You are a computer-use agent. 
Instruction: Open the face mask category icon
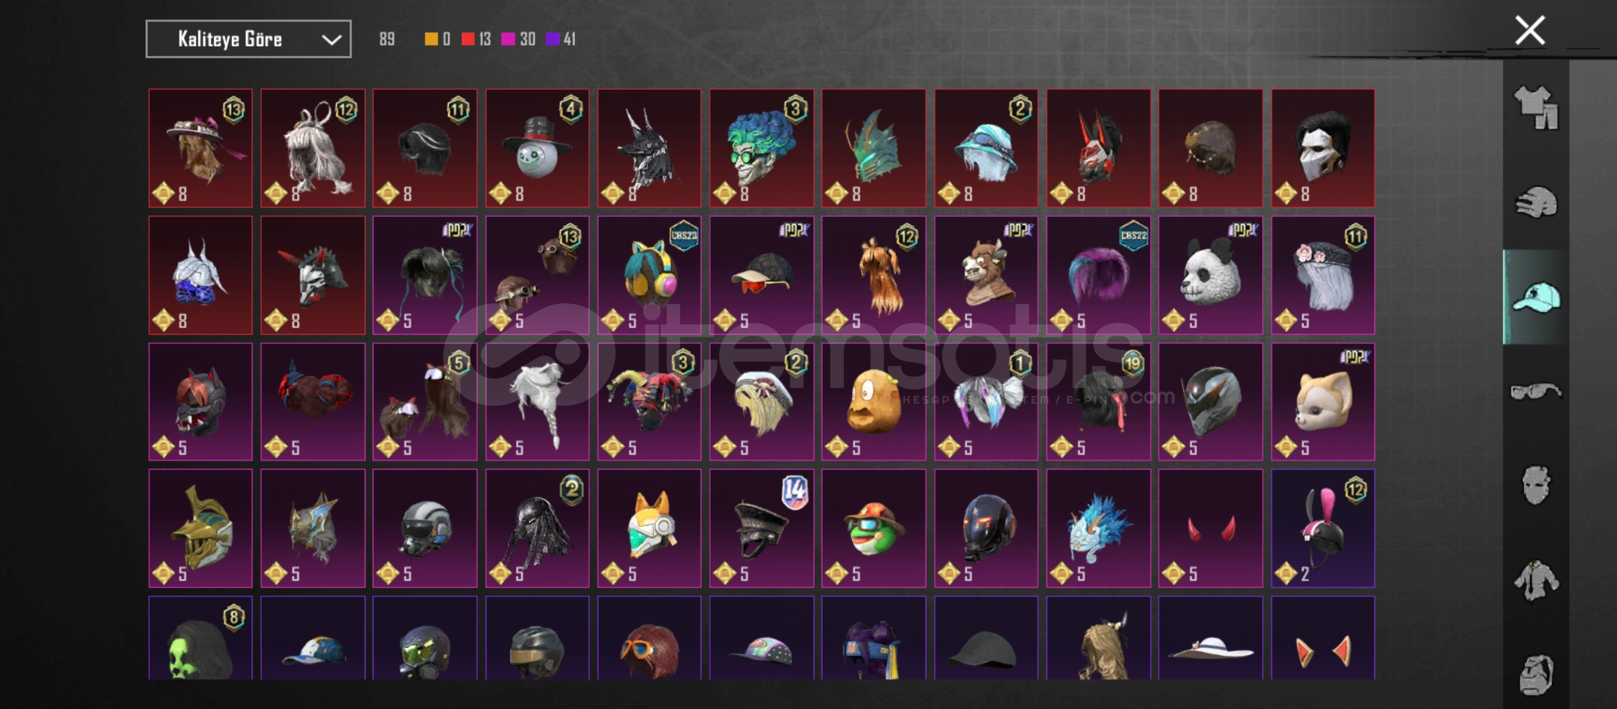(1536, 485)
